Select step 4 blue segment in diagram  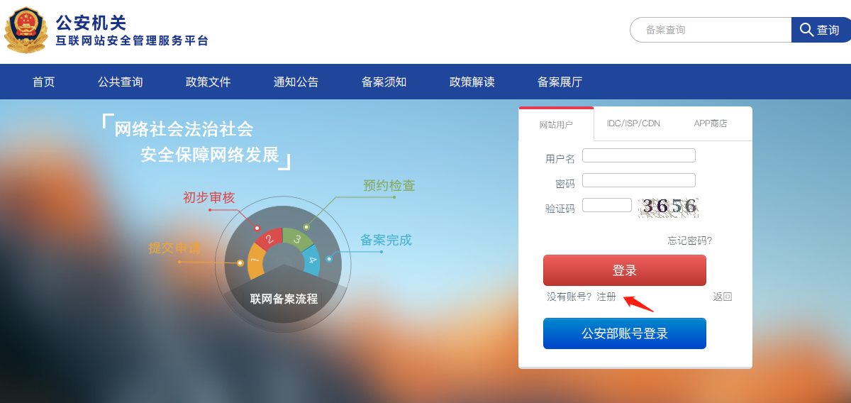(311, 260)
